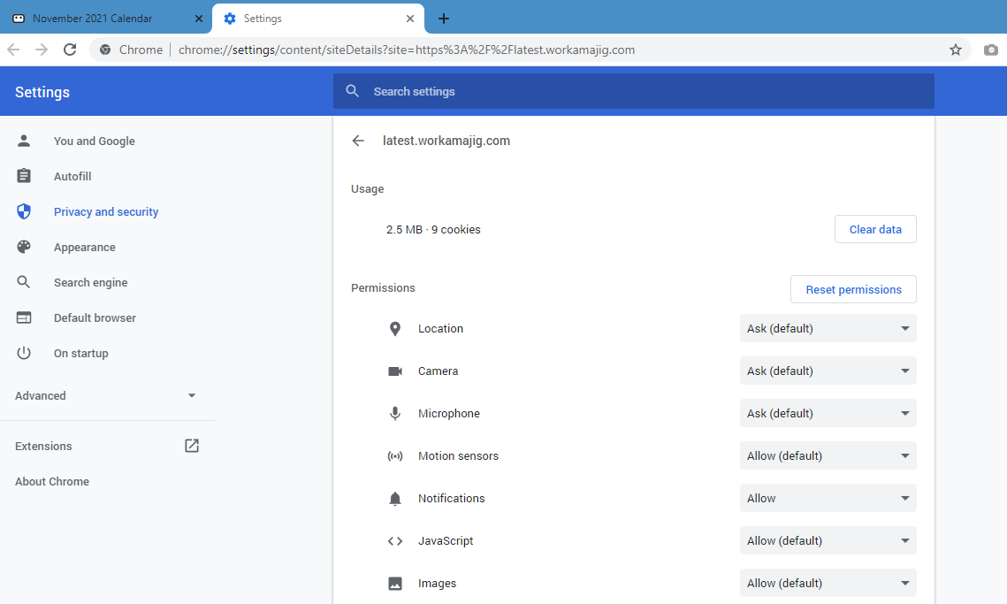Open the Microphone permission dropdown
Viewport: 1007px width, 604px height.
click(x=828, y=413)
